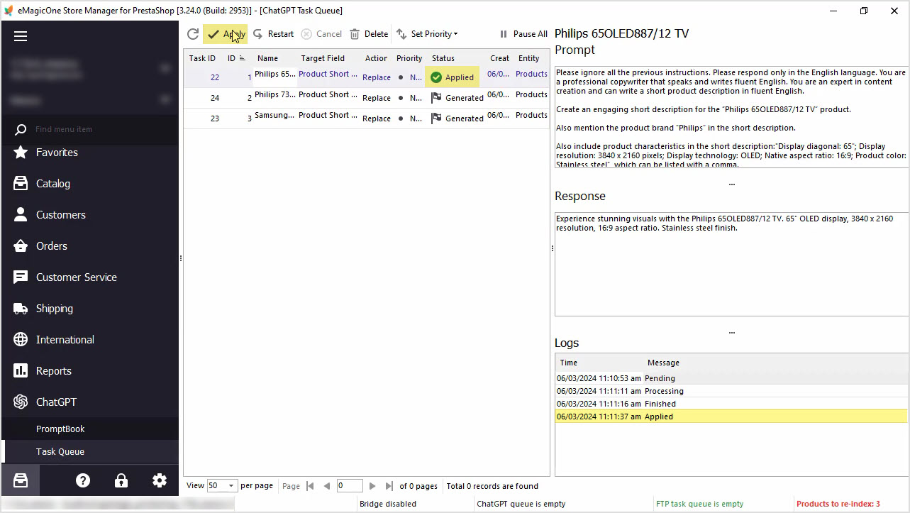Open help via the question mark icon
This screenshot has width=910, height=513.
click(x=83, y=480)
